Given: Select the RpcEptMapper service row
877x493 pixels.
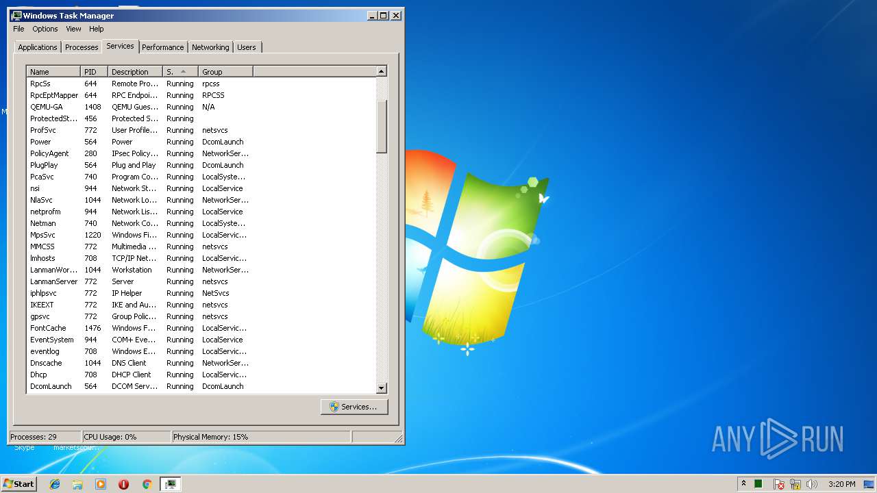Looking at the screenshot, I should point(201,95).
